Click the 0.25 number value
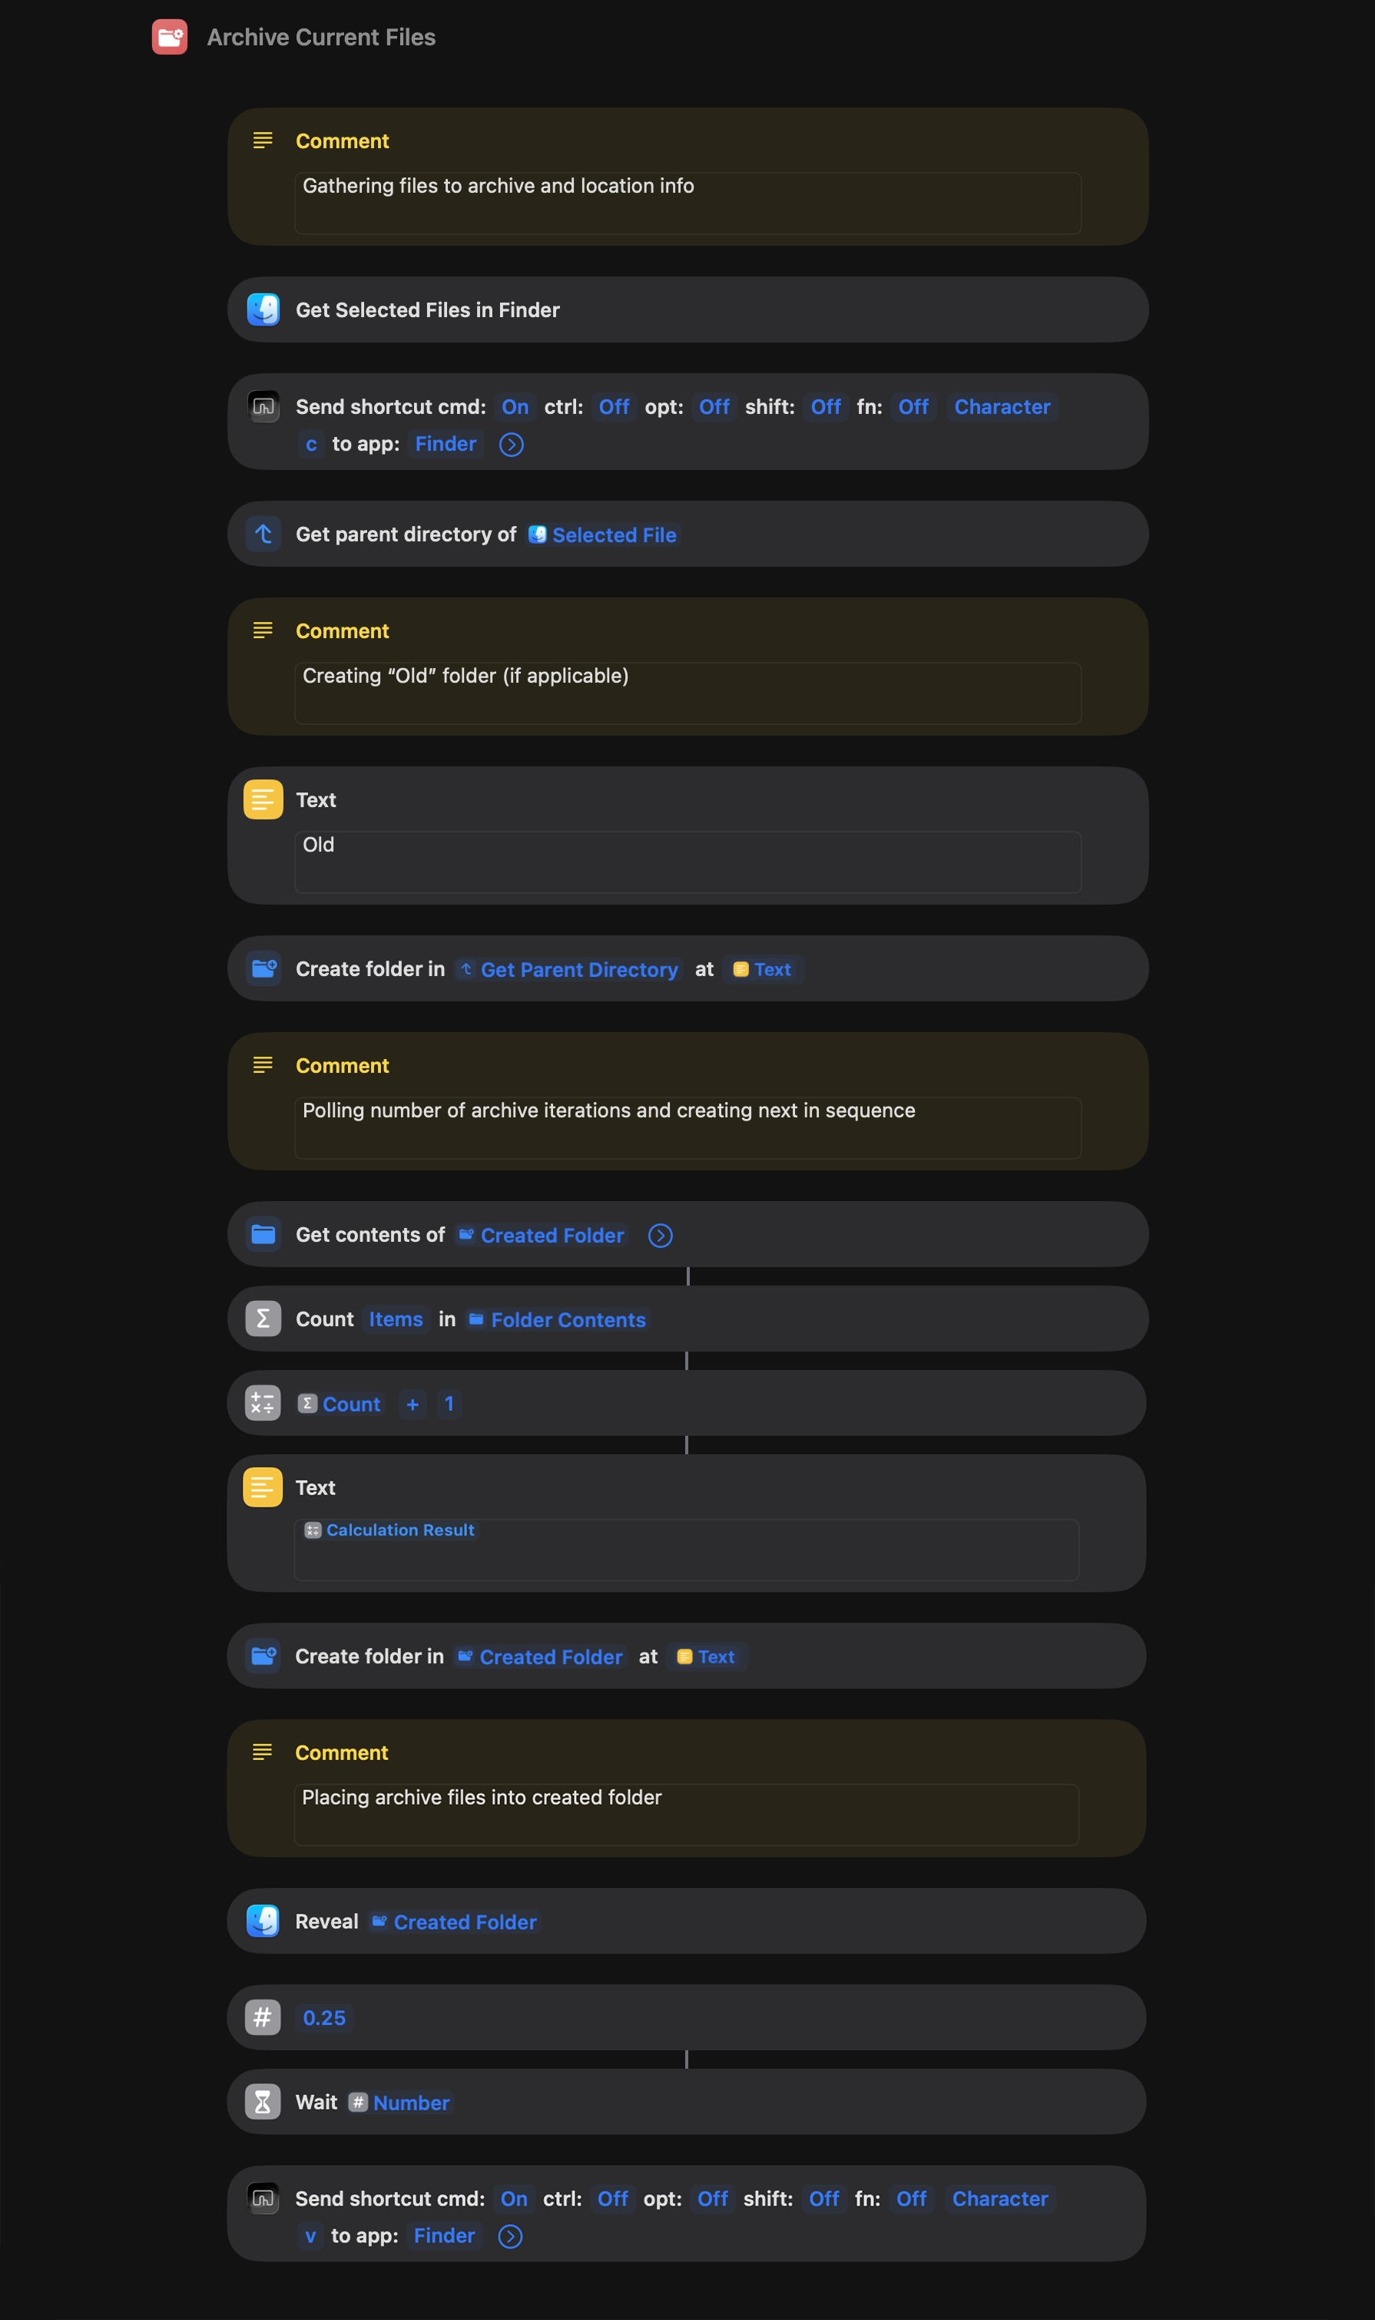This screenshot has width=1375, height=2320. pyautogui.click(x=324, y=2018)
